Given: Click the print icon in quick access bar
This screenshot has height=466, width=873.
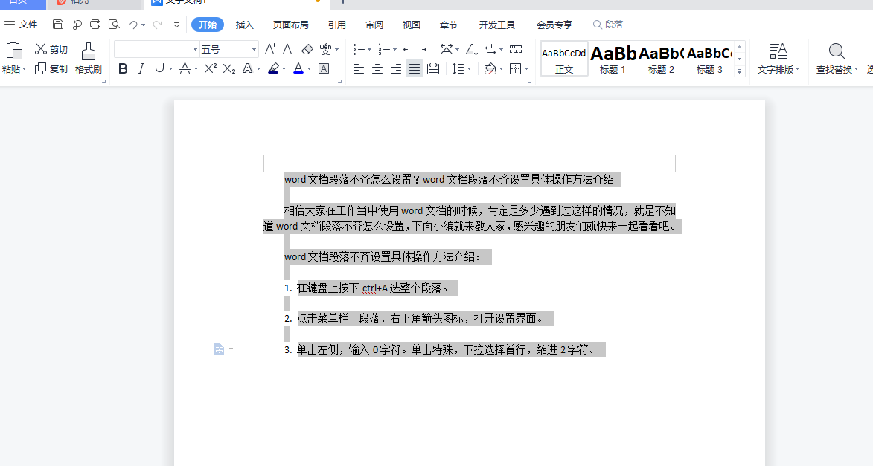Looking at the screenshot, I should [x=95, y=25].
